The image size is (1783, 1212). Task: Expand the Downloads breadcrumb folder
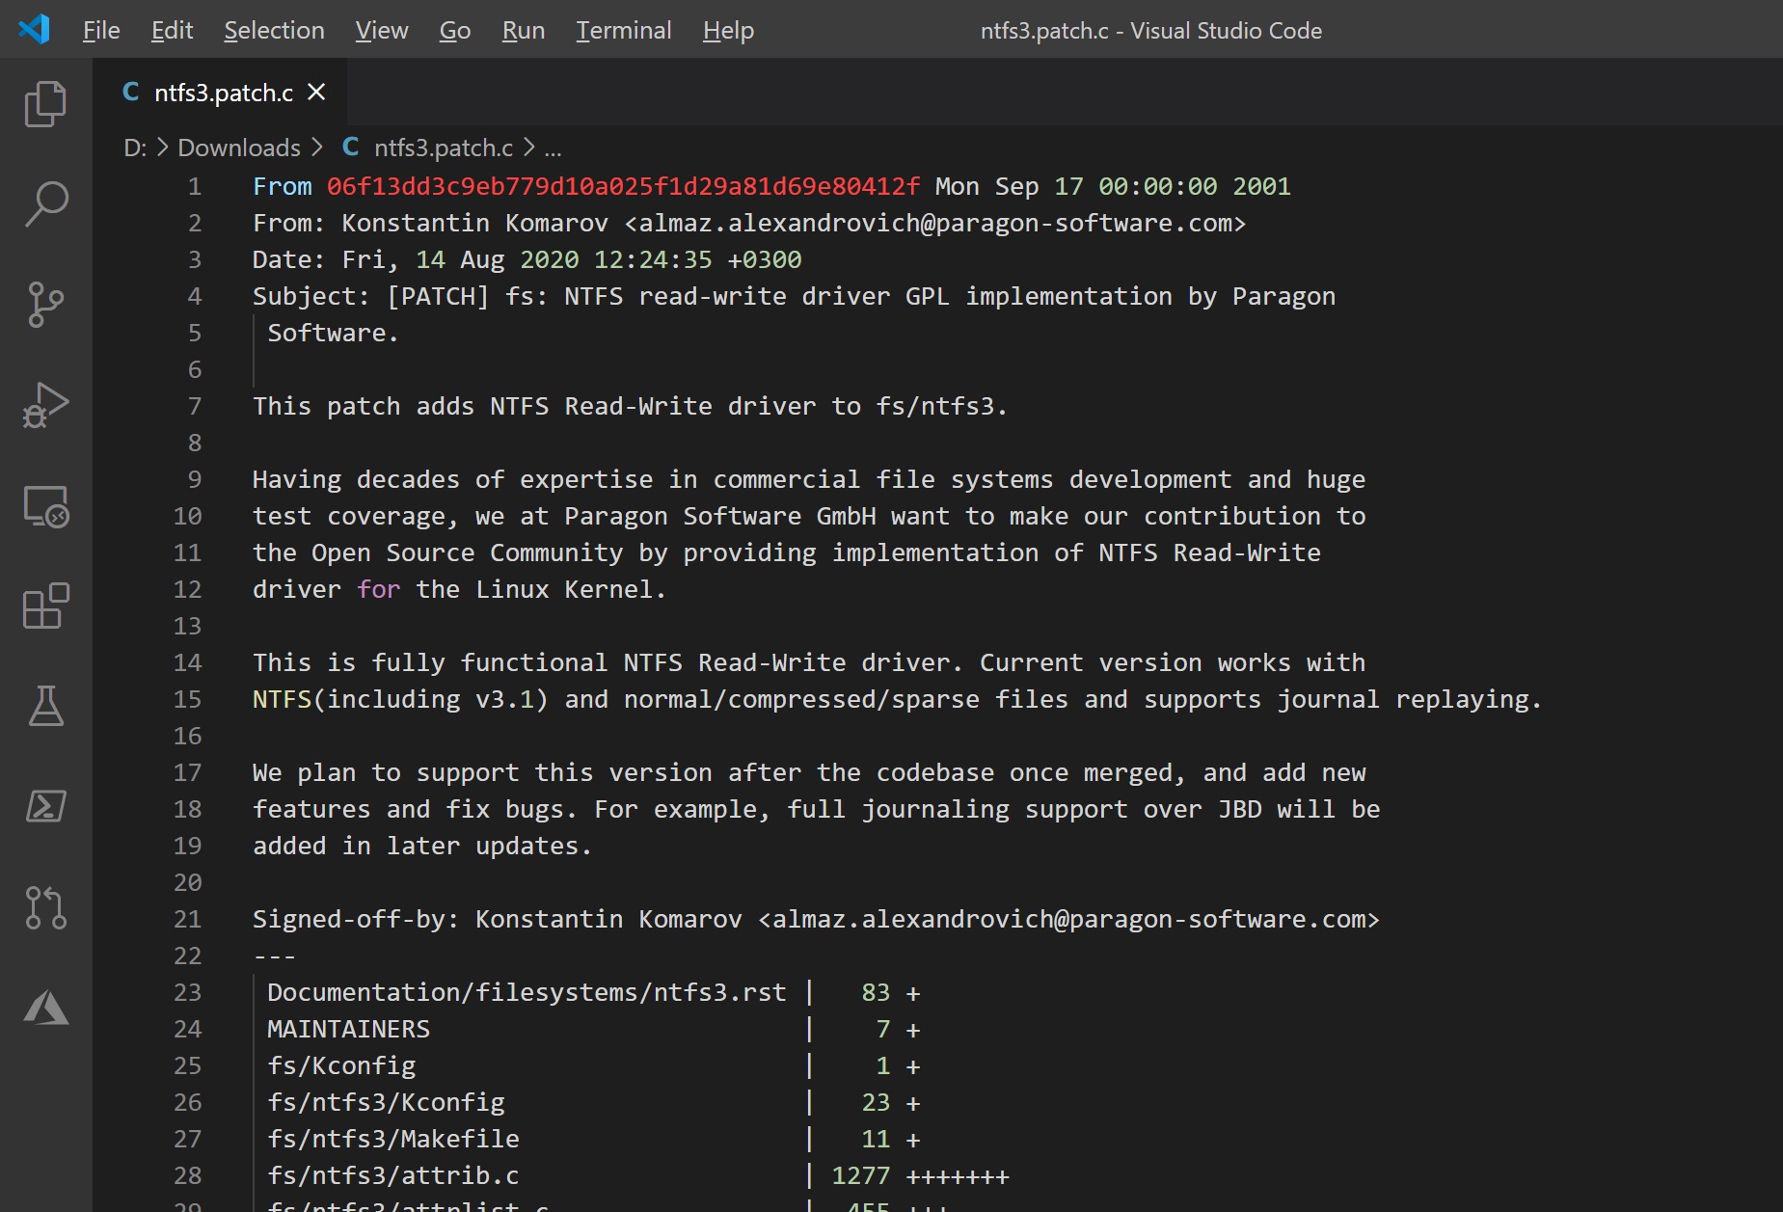(239, 148)
